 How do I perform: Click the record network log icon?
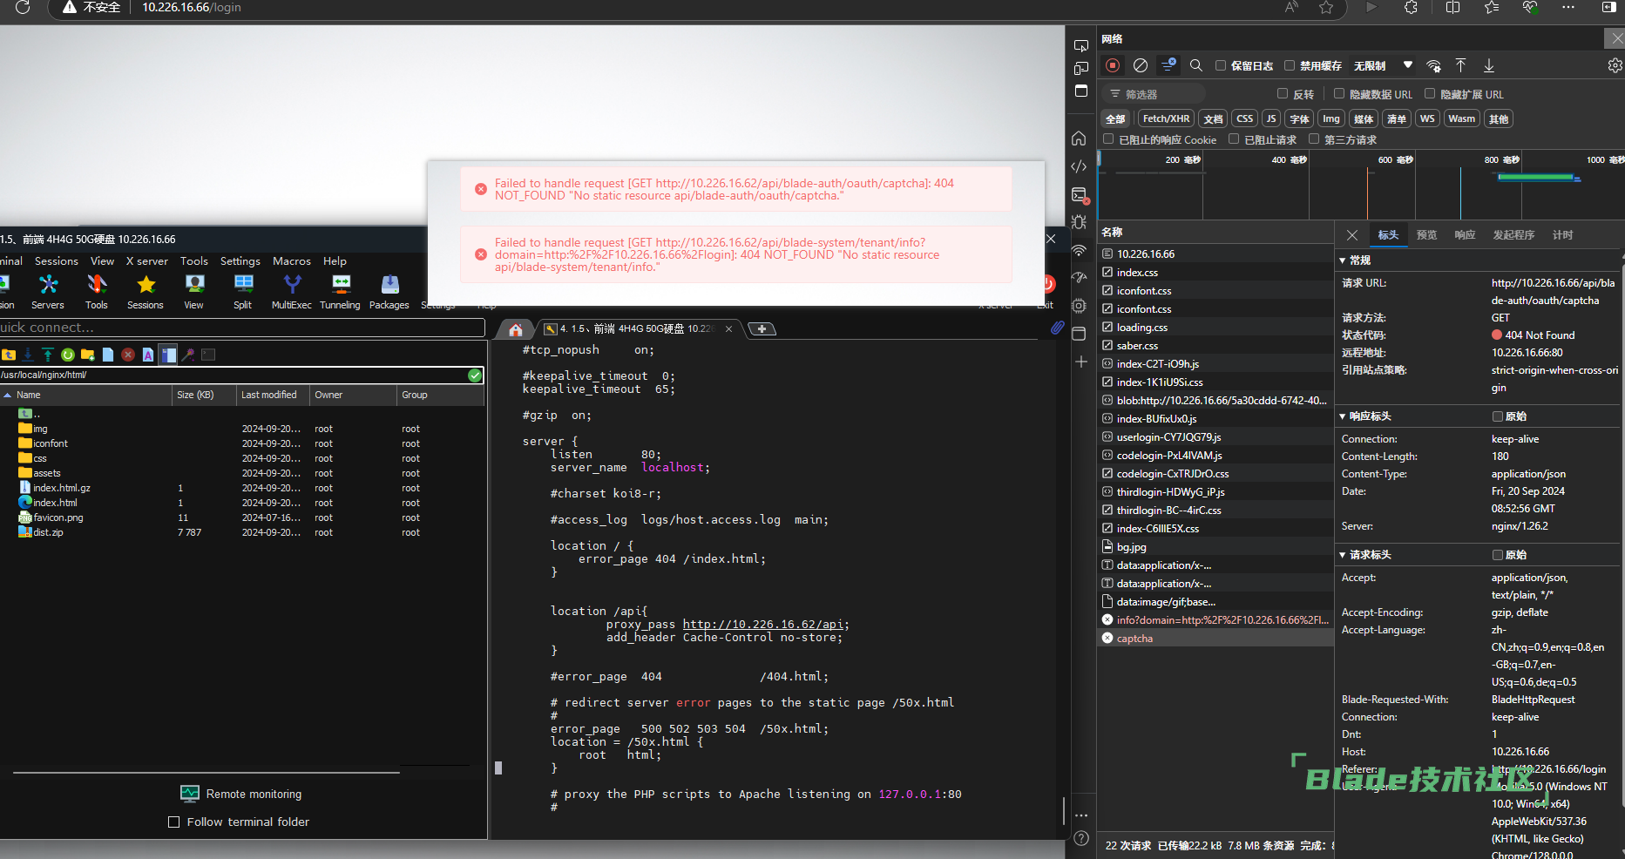[1113, 65]
